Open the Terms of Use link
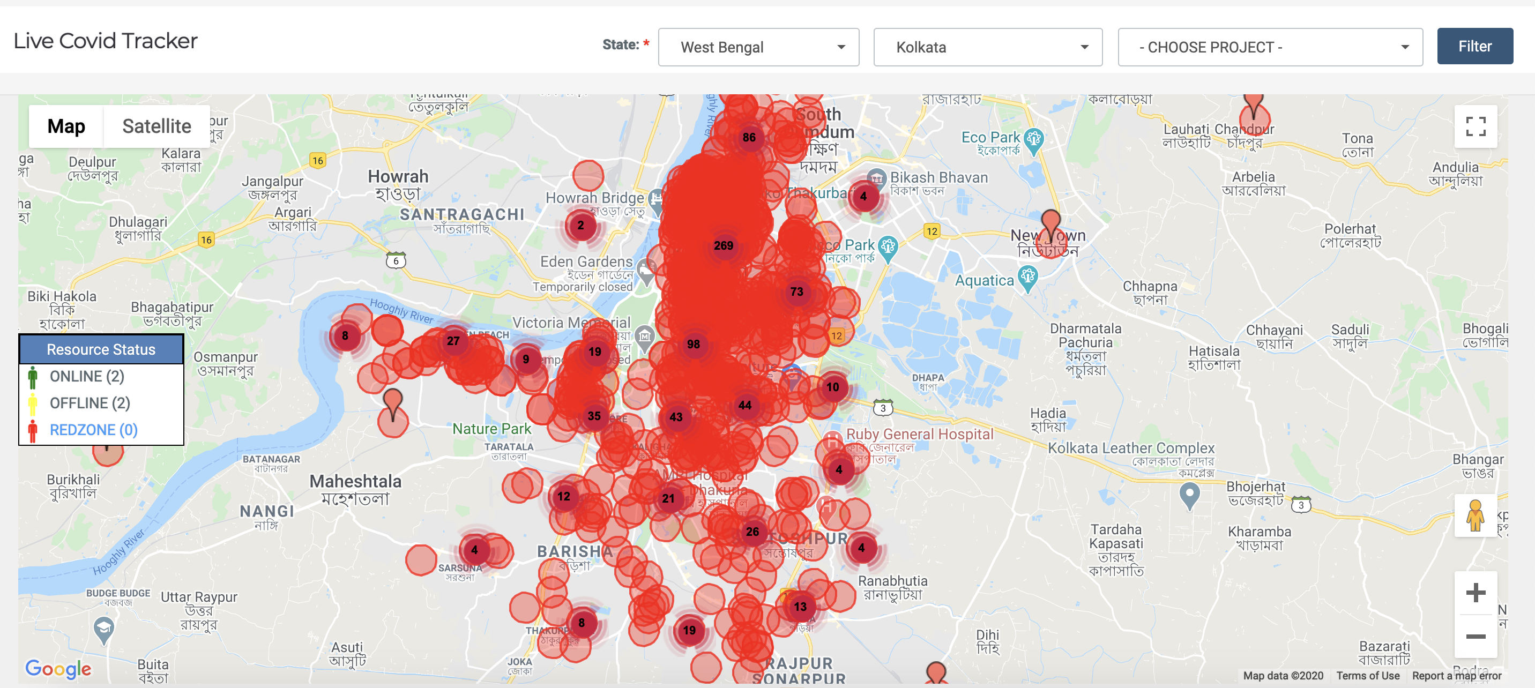This screenshot has height=688, width=1535. pyautogui.click(x=1368, y=676)
